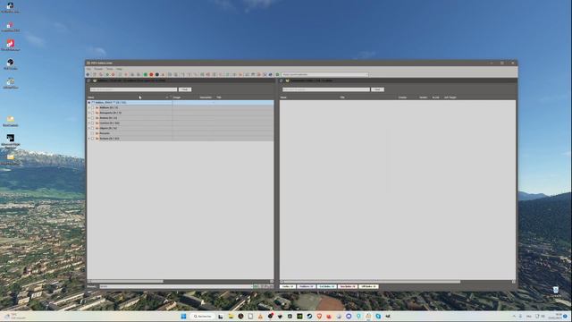Click the Link Target column header
This screenshot has width=572, height=322.
(x=450, y=97)
